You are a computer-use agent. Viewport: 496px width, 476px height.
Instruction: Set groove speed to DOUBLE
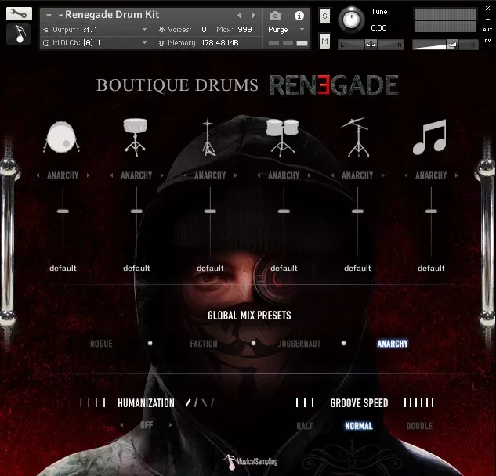pos(419,426)
